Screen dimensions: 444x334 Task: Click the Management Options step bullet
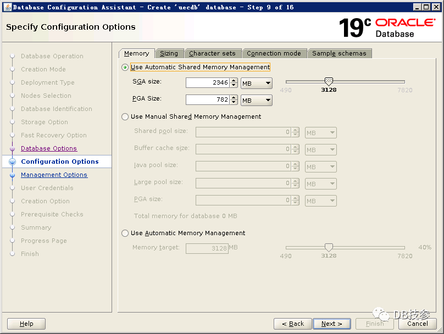point(12,175)
